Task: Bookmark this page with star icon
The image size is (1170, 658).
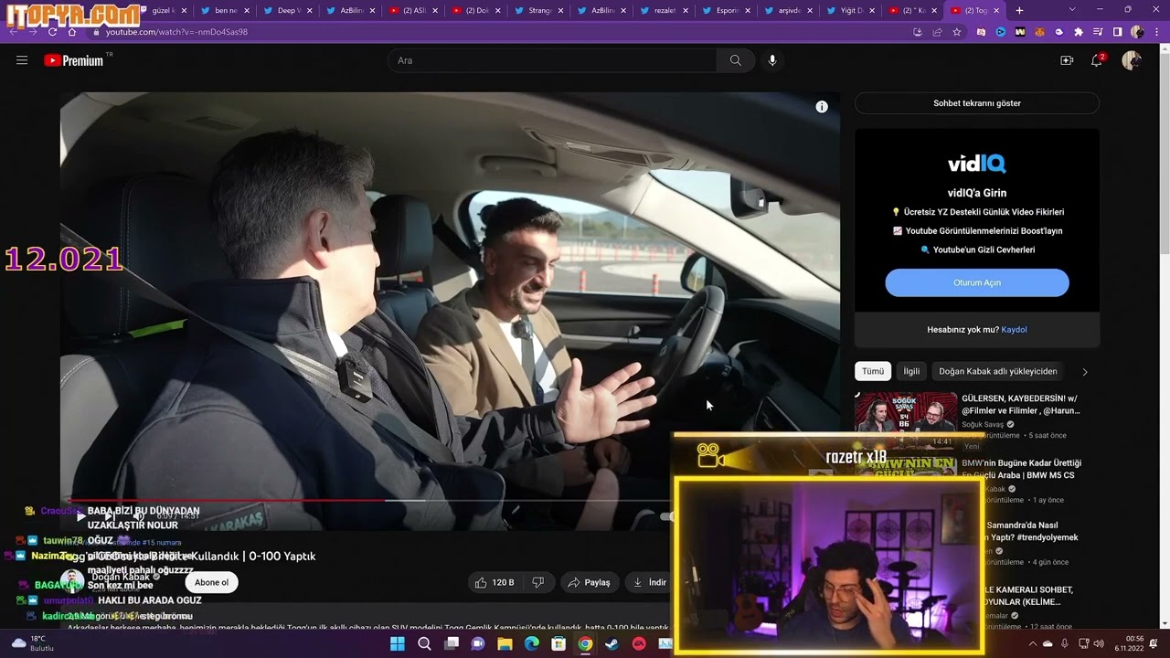Action: point(957,32)
